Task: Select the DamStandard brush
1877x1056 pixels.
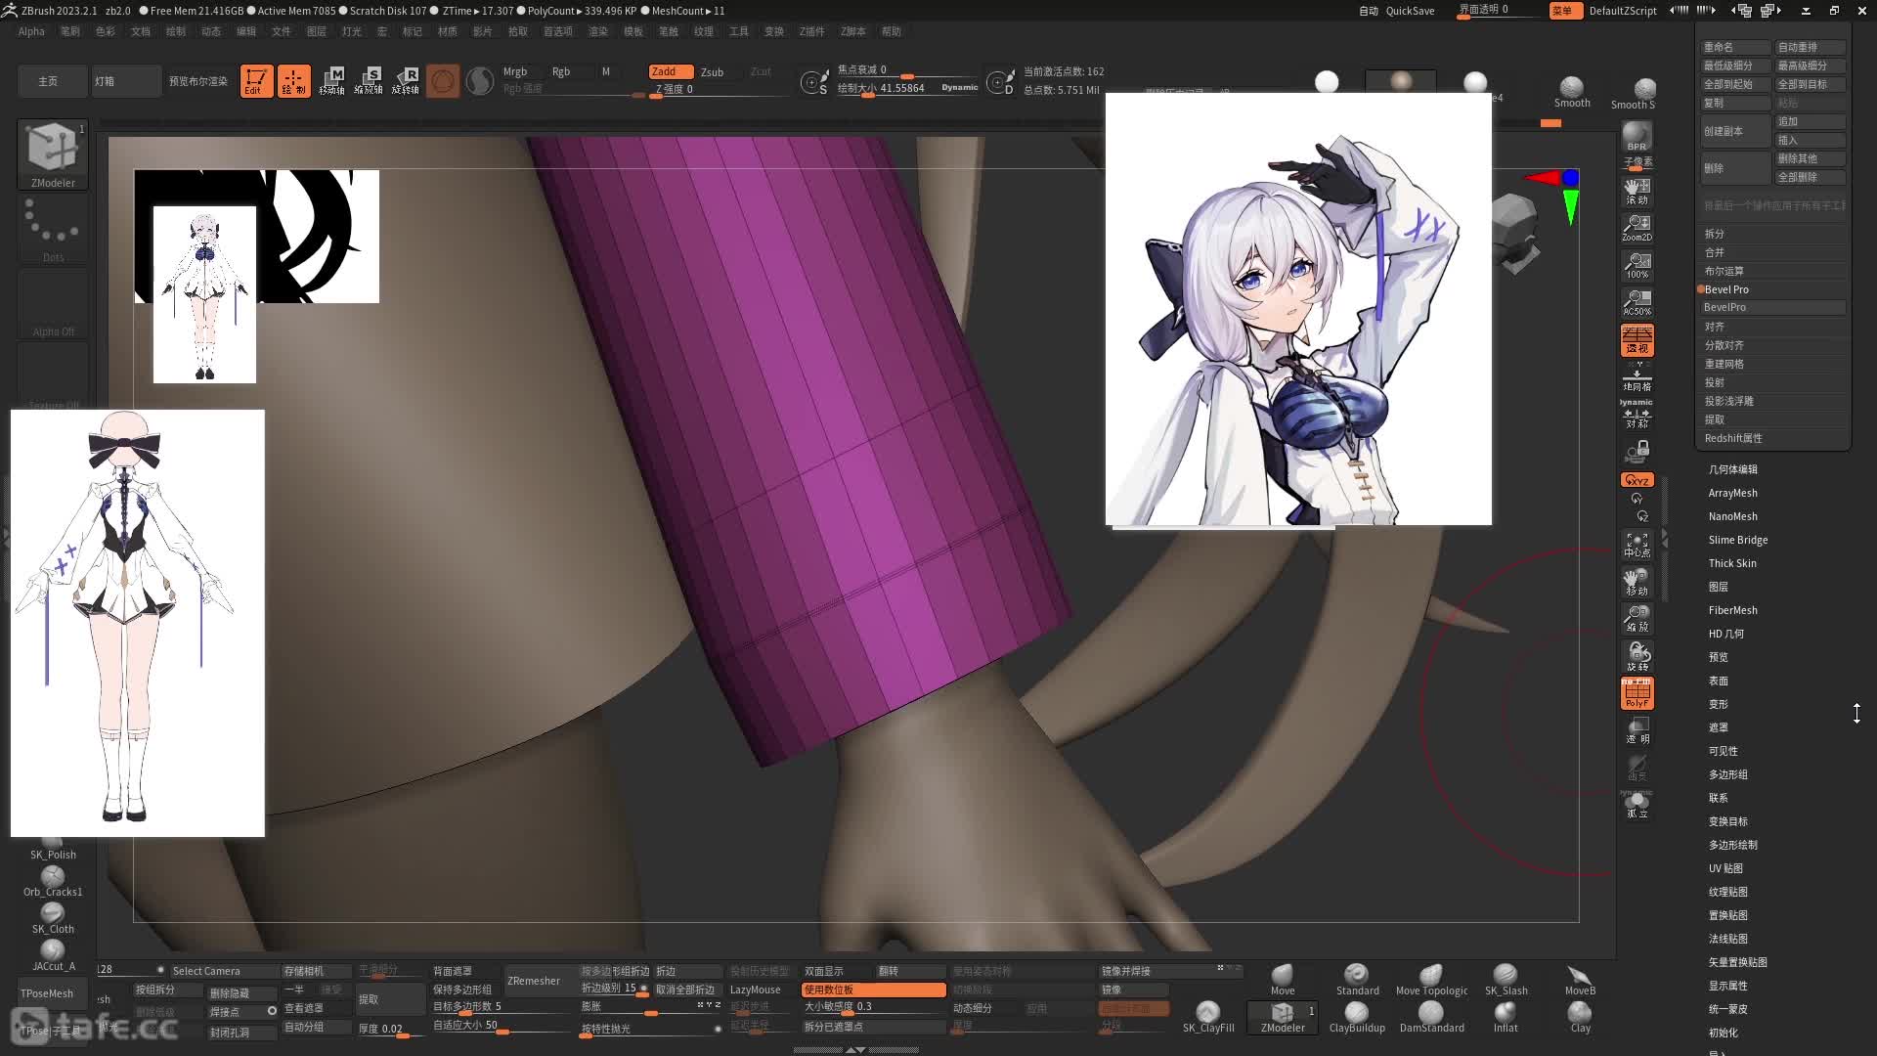Action: click(x=1431, y=1017)
